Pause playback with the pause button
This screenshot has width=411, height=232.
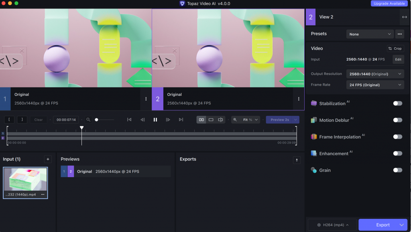point(155,119)
